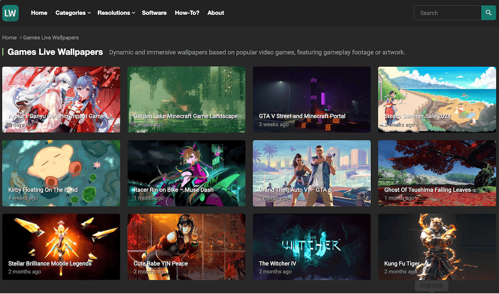Open the Software menu item

pos(154,13)
